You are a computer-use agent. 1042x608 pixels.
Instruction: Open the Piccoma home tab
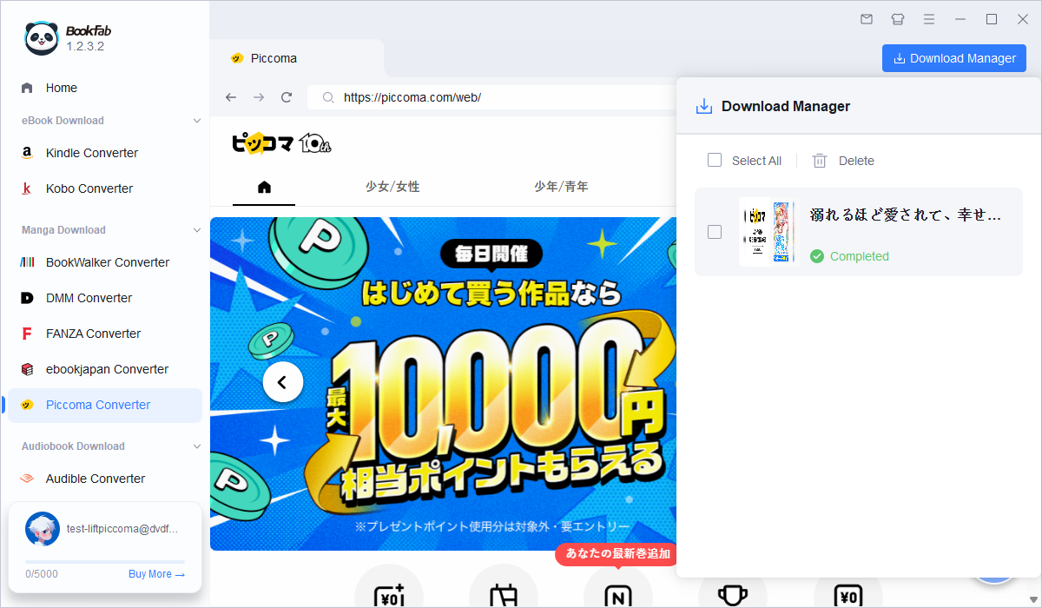(x=265, y=187)
